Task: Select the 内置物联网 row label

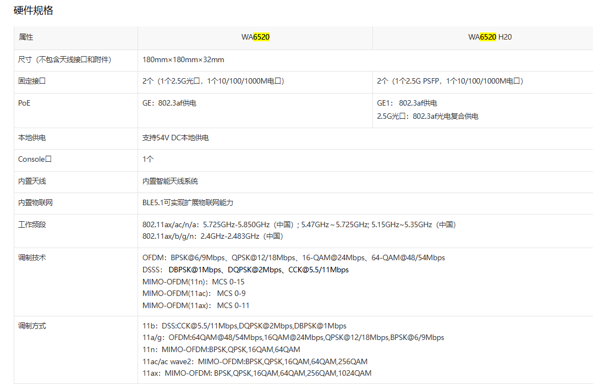Action: click(x=35, y=203)
